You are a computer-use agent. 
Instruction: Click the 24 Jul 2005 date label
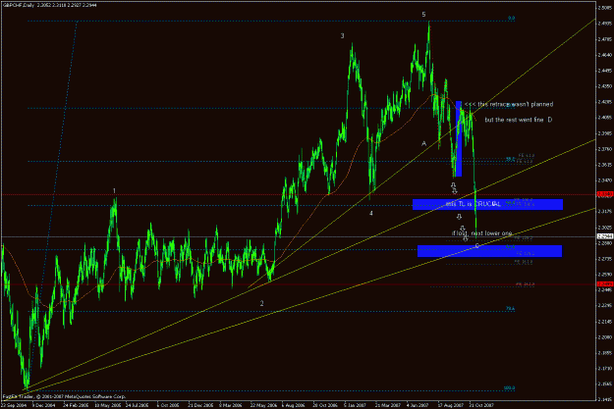(x=138, y=405)
